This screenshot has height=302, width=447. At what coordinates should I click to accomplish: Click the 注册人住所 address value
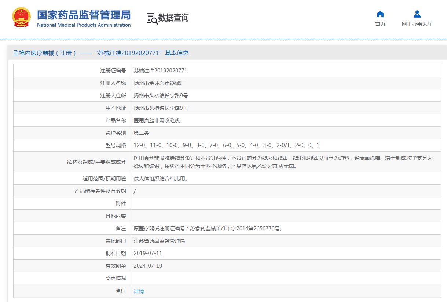pos(161,96)
